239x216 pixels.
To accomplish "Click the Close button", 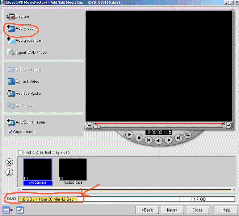I will click(x=198, y=210).
